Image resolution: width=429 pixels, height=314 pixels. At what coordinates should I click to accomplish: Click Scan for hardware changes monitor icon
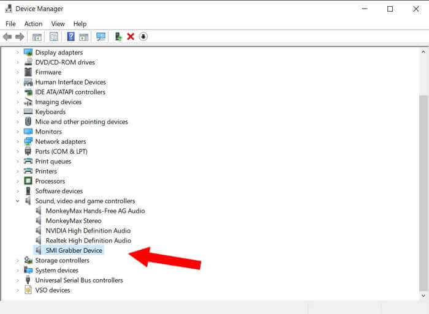click(101, 37)
